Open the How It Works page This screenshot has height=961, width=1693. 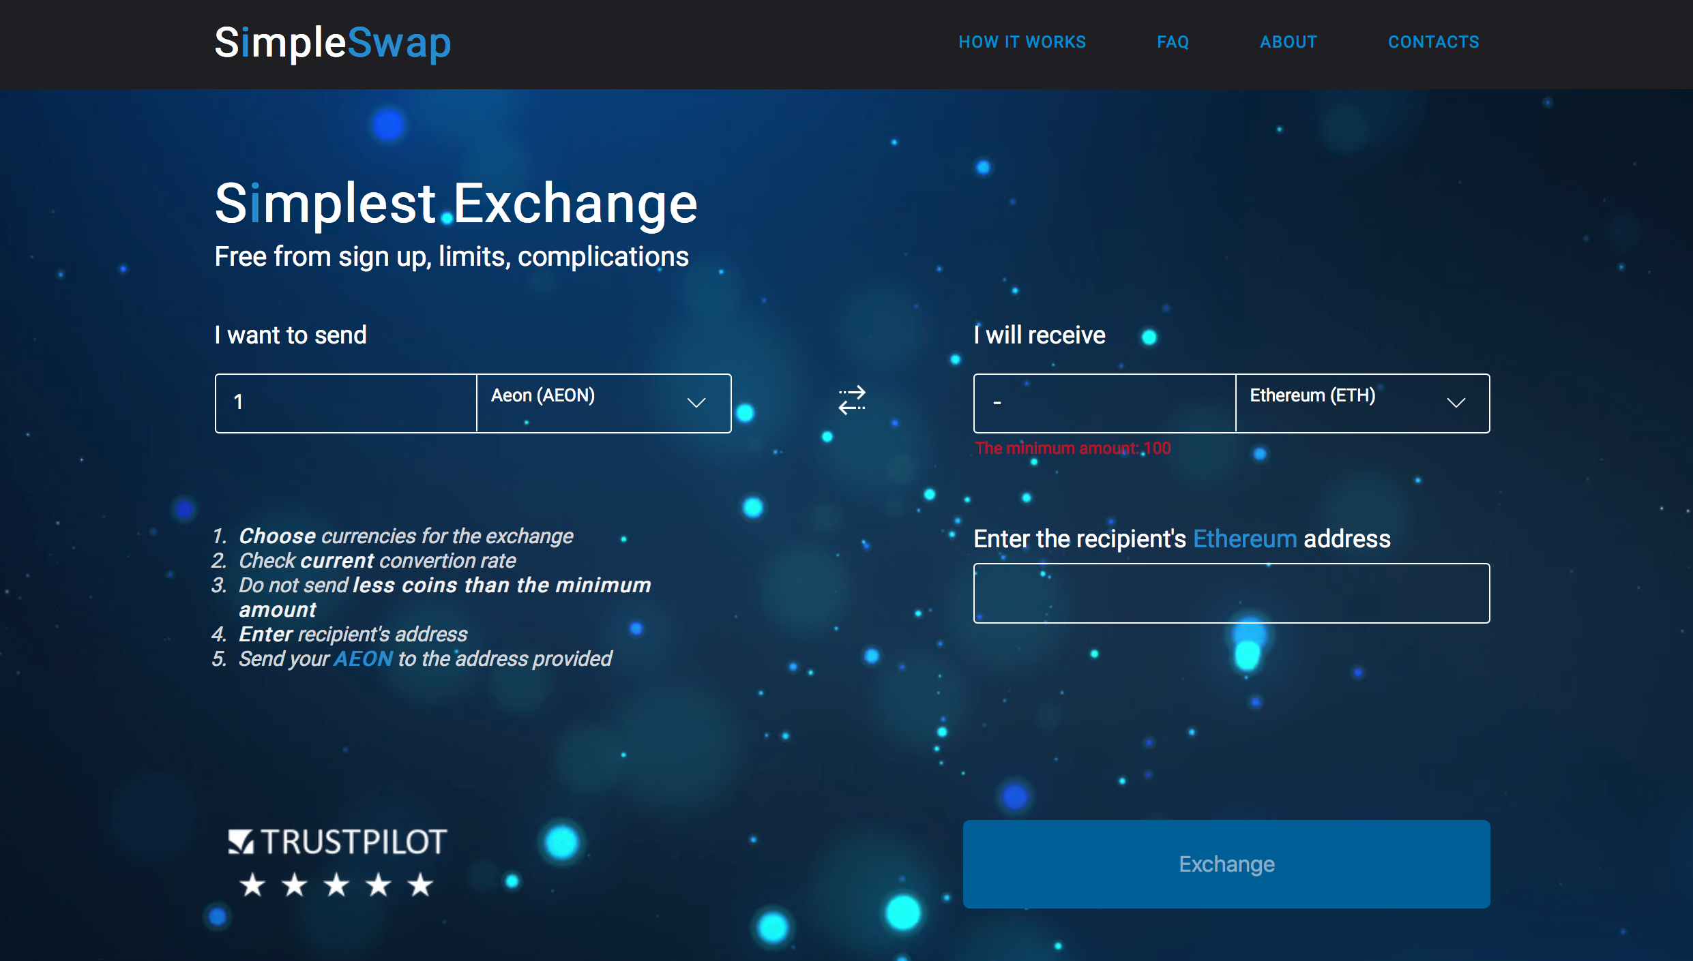1022,42
